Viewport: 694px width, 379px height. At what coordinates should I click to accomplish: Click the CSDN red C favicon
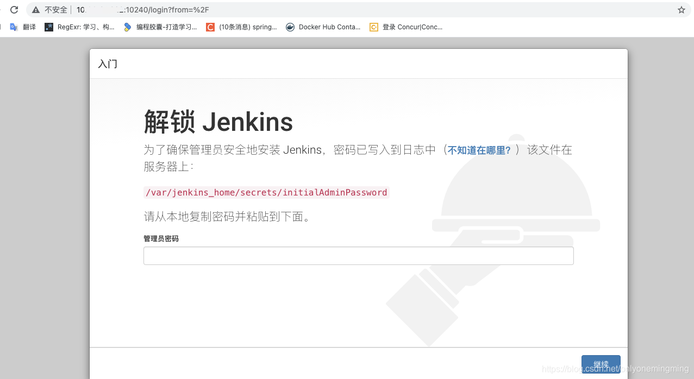pyautogui.click(x=210, y=27)
